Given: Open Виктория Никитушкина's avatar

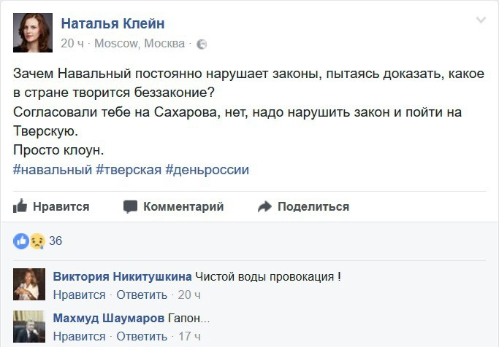Looking at the screenshot, I should [29, 284].
